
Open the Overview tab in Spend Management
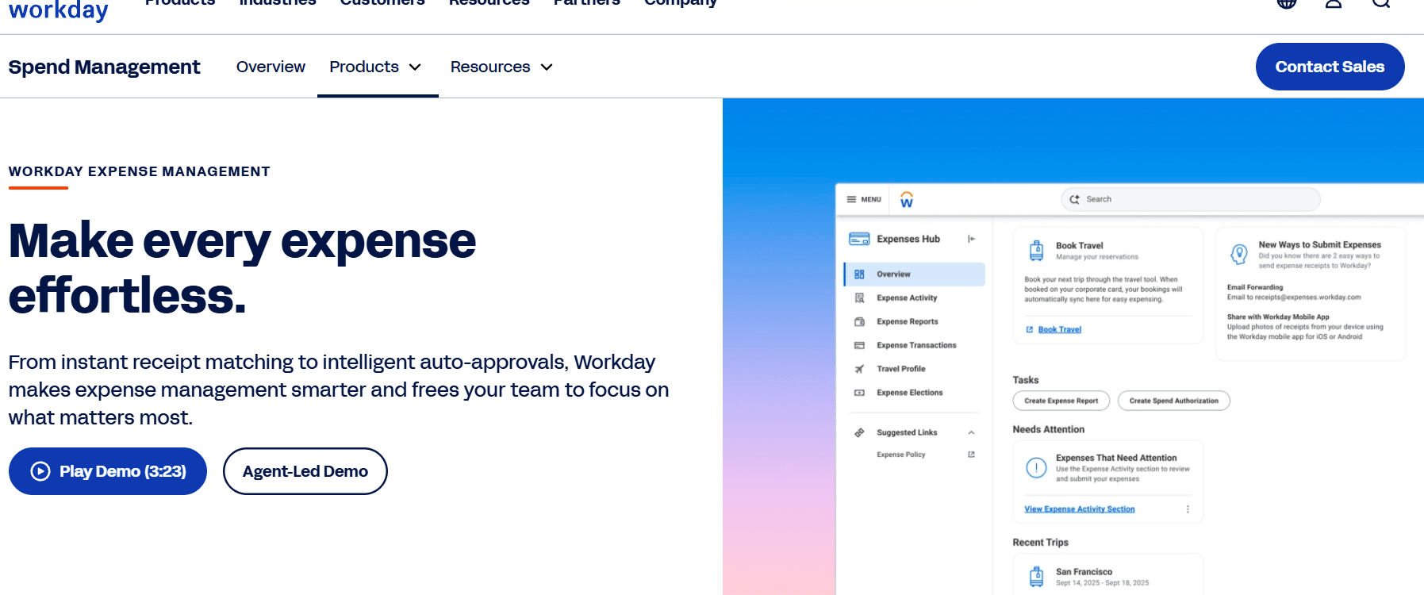click(271, 67)
